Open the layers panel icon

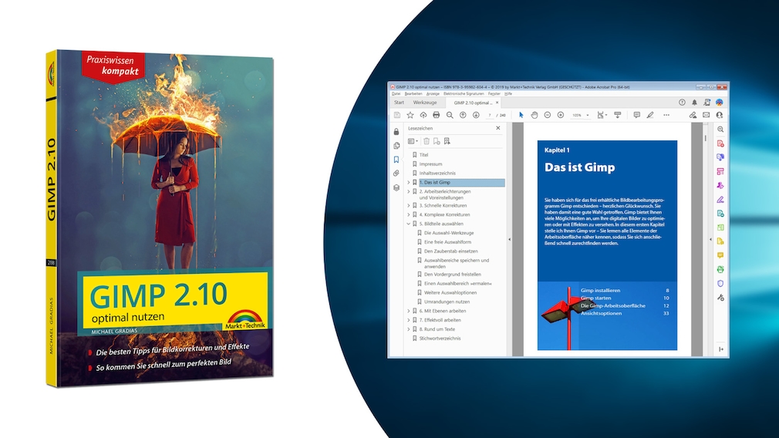click(x=396, y=187)
